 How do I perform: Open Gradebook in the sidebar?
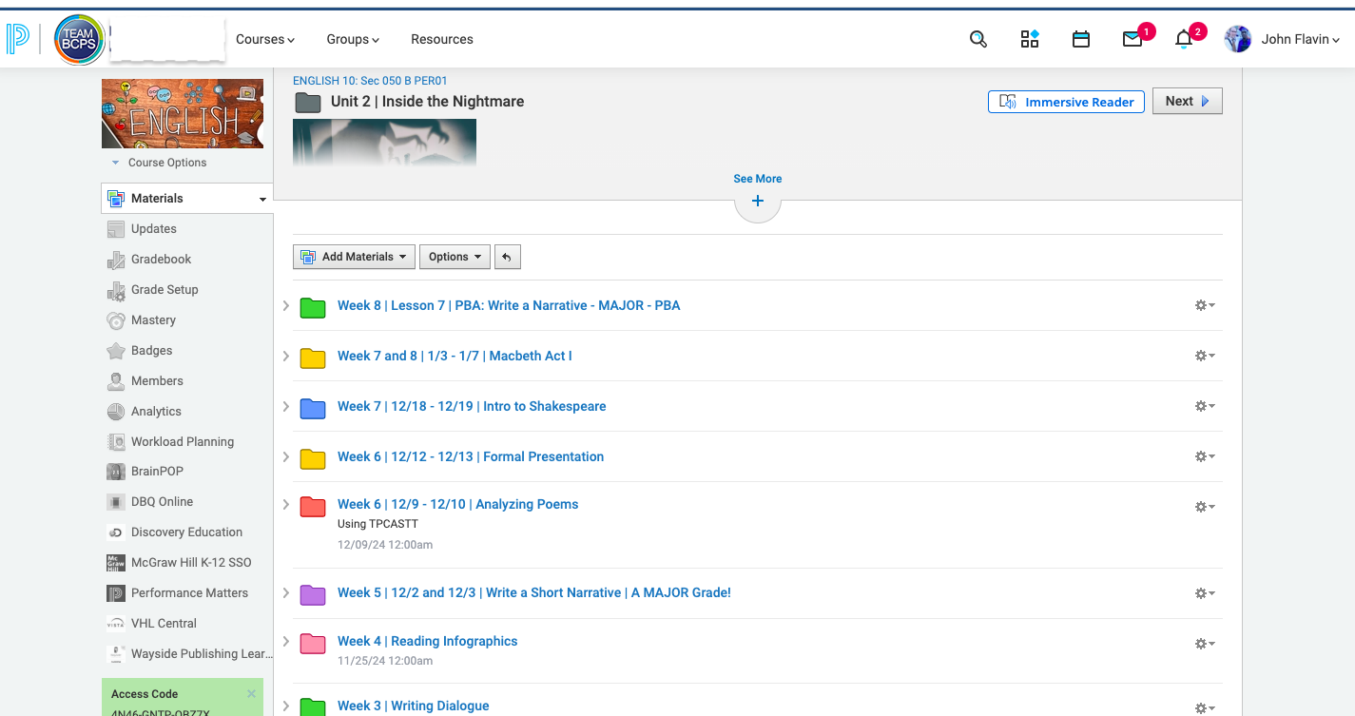click(x=161, y=259)
